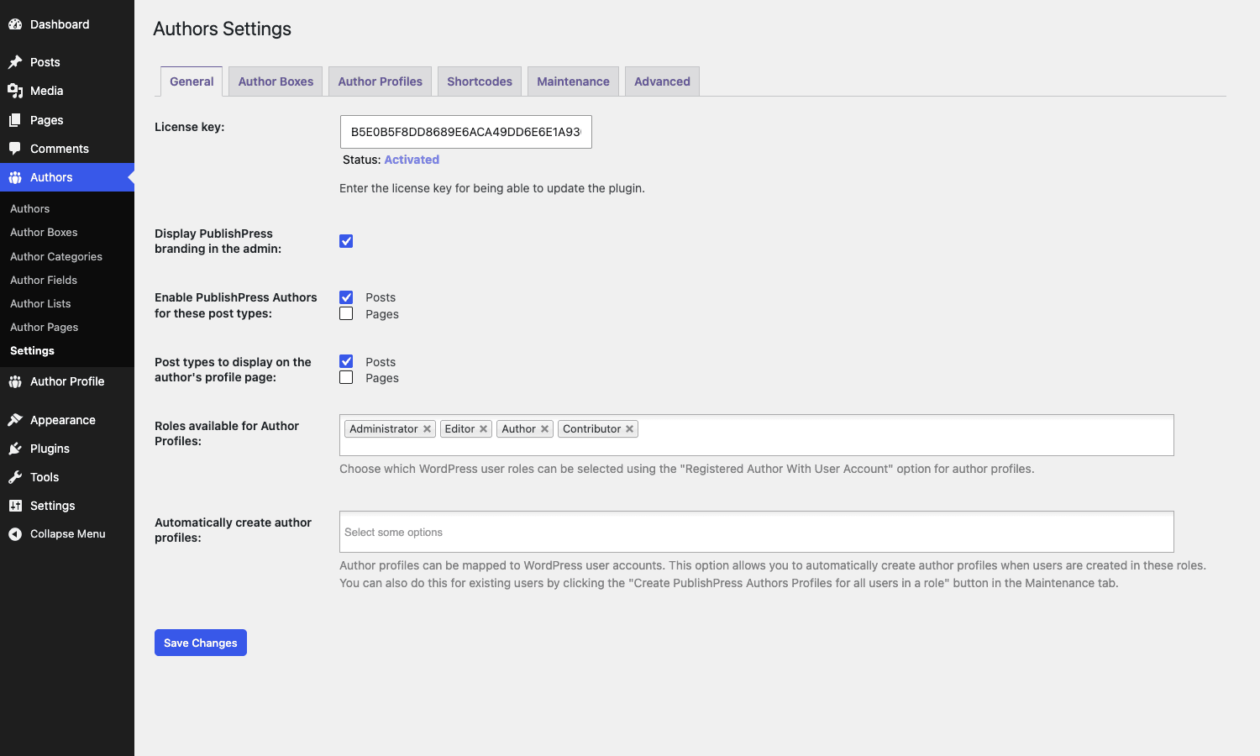The image size is (1260, 756).
Task: Switch to the Shortcodes tab
Action: click(x=480, y=81)
